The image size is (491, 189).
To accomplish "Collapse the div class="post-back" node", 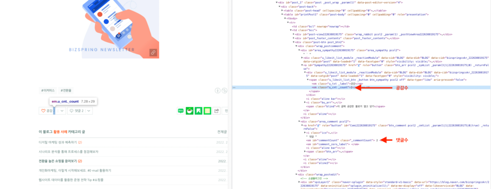I will point(280,6).
